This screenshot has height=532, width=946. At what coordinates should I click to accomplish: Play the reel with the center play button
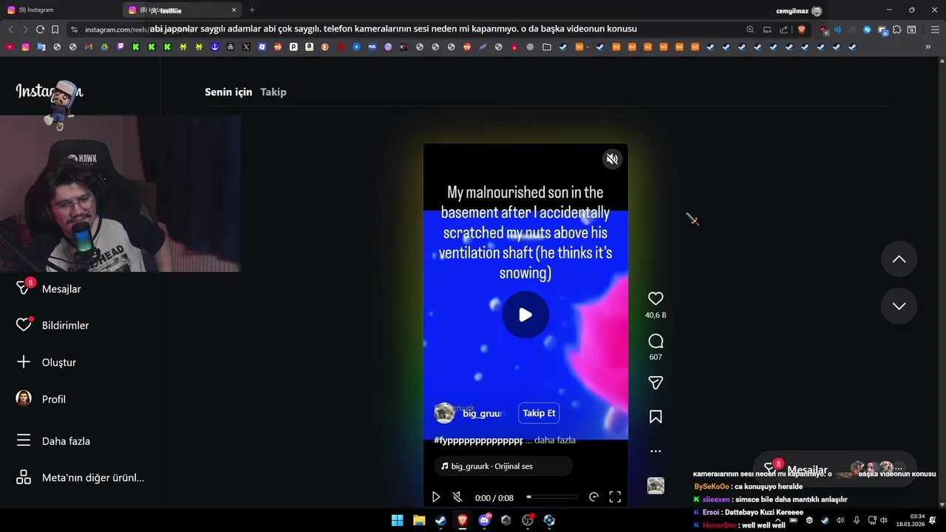[525, 315]
